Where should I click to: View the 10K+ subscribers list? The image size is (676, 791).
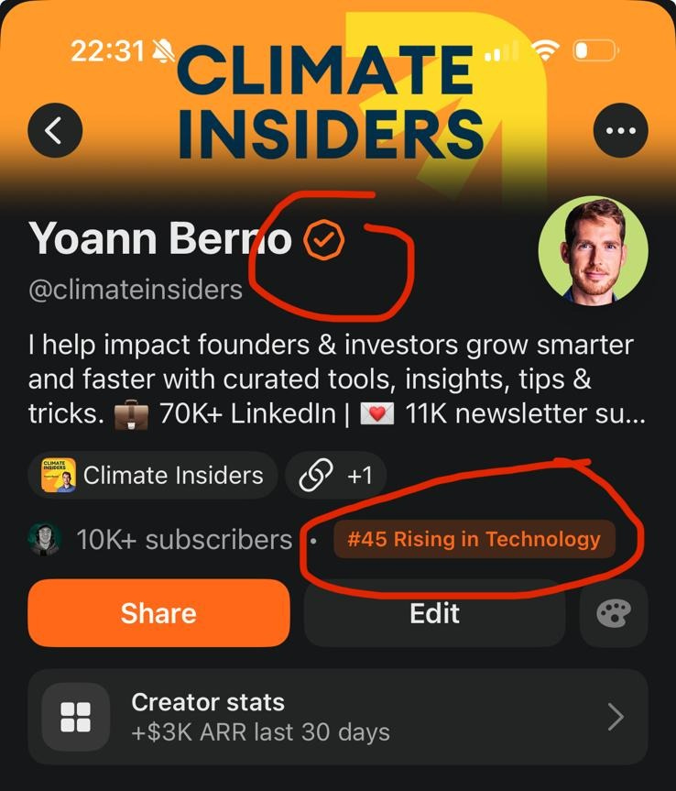tap(184, 539)
